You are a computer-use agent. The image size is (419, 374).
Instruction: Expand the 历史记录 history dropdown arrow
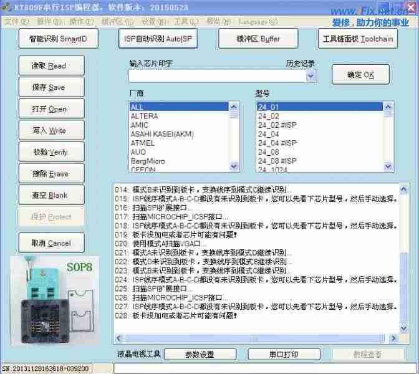(311, 77)
